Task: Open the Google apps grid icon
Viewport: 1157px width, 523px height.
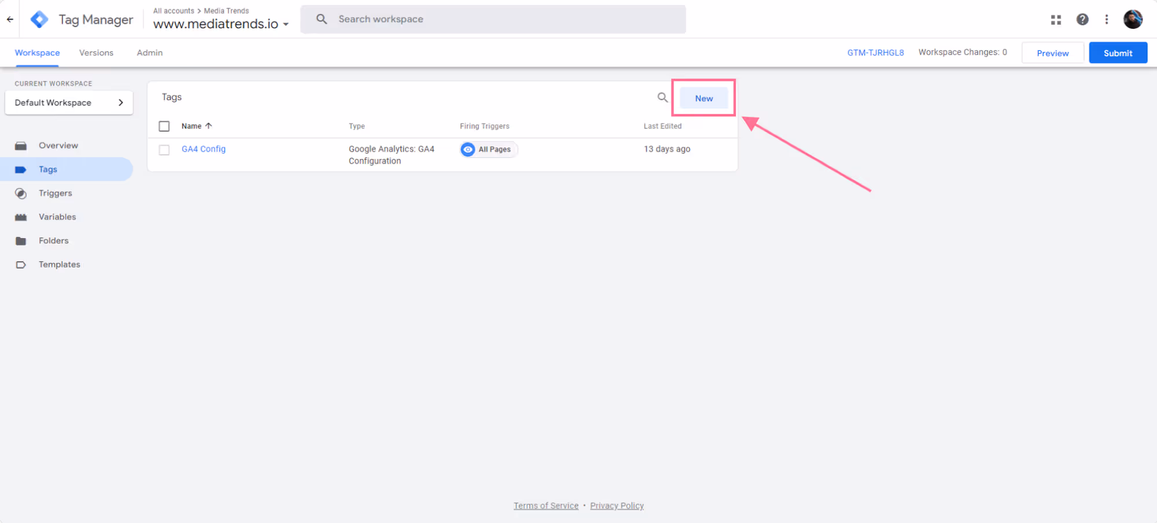Action: (1056, 20)
